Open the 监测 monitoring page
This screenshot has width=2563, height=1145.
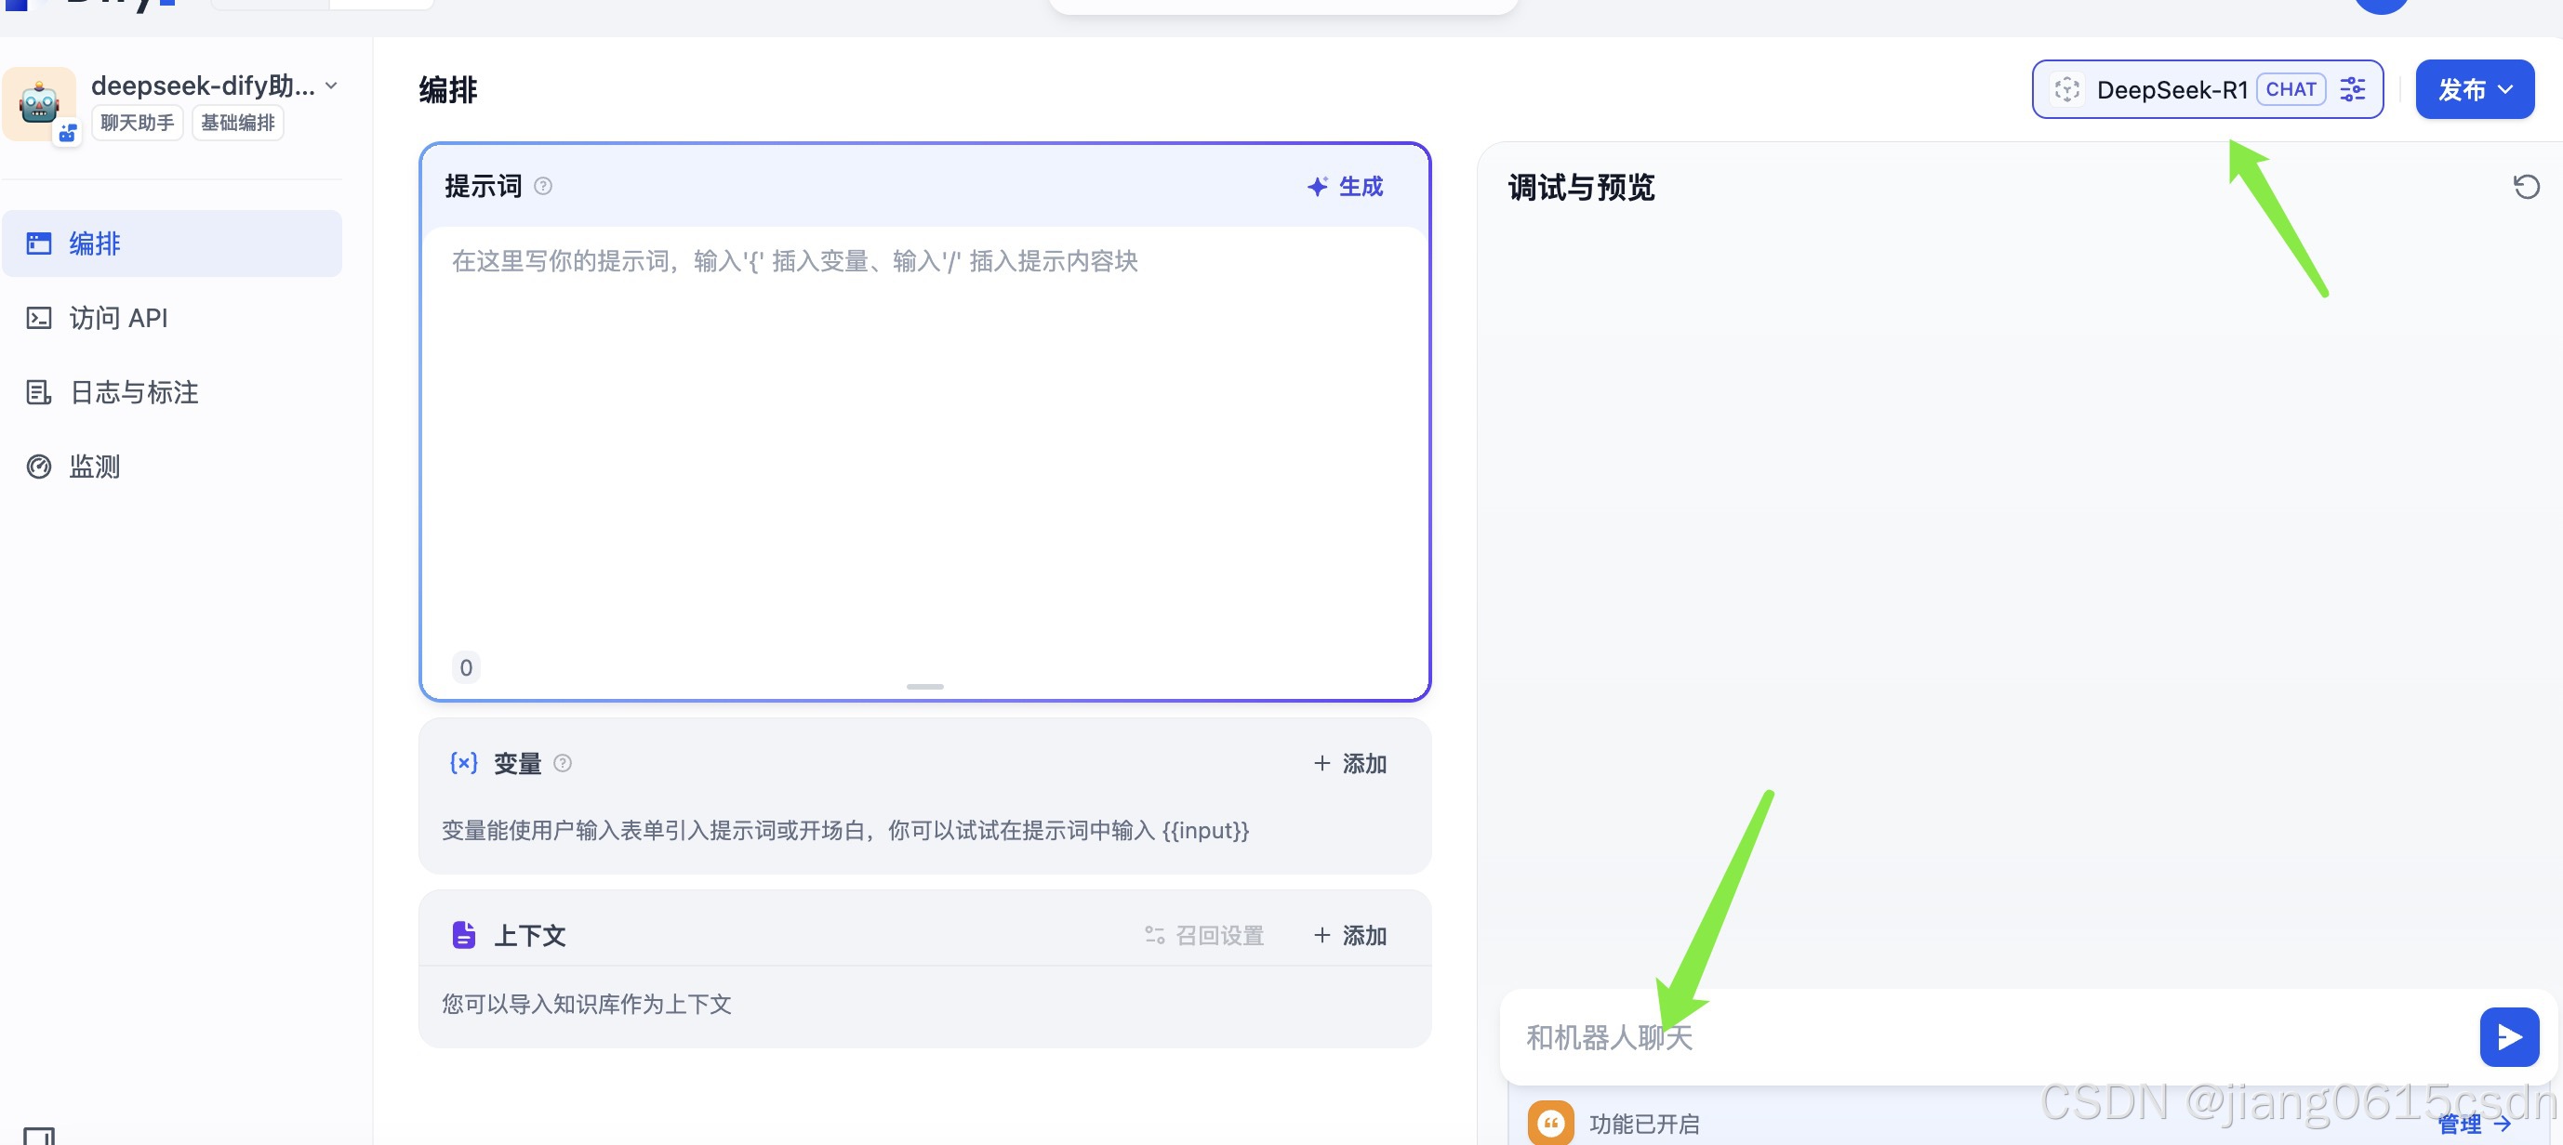tap(94, 467)
